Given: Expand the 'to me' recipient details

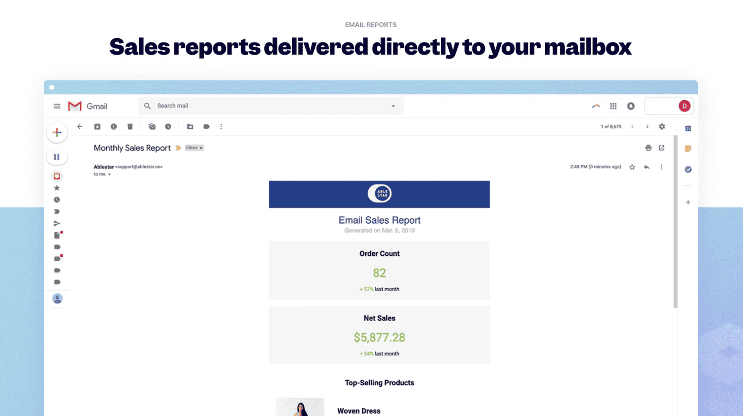Looking at the screenshot, I should click(x=109, y=175).
